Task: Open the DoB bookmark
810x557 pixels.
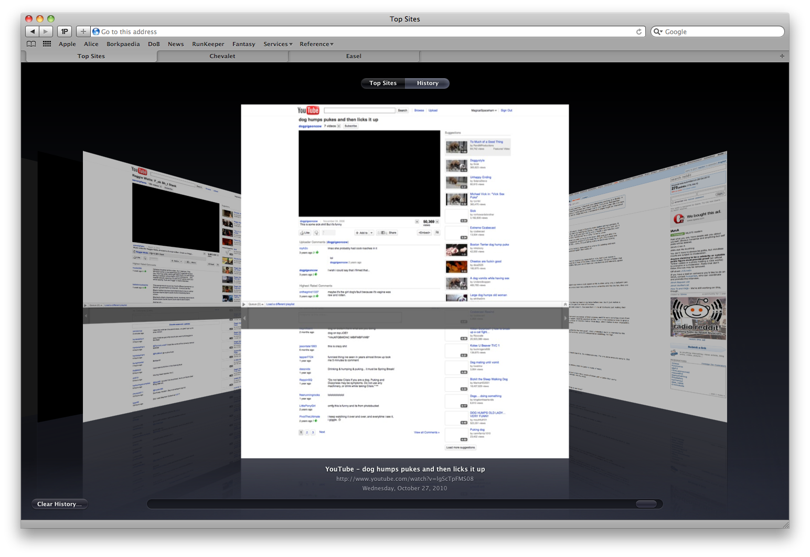Action: tap(154, 44)
